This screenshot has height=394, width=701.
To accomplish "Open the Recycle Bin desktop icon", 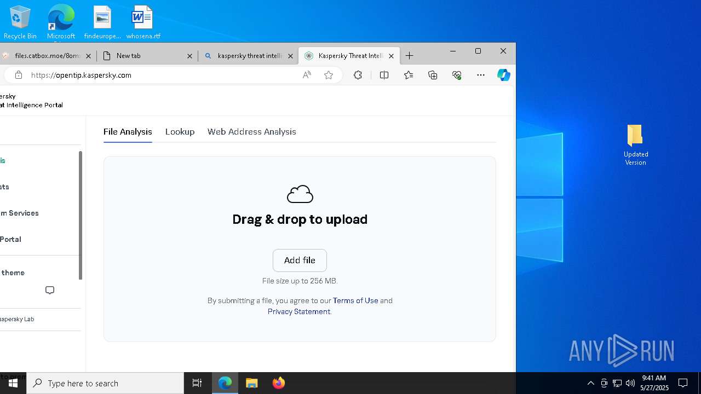I will (20, 22).
